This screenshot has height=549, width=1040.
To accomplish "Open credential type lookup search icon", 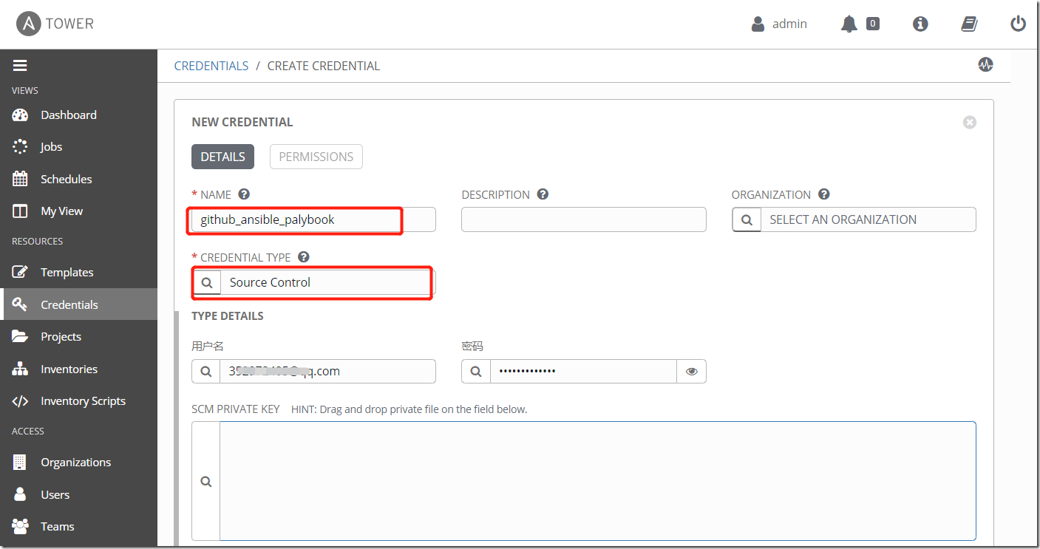I will point(207,282).
